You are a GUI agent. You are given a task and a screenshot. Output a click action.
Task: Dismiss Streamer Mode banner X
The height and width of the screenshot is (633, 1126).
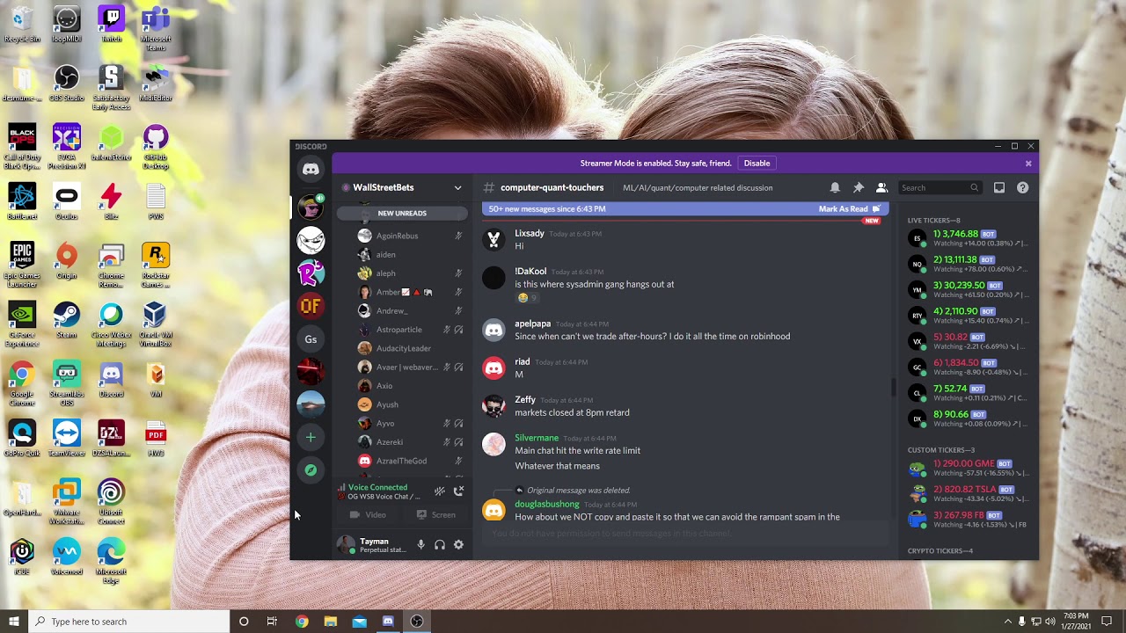click(x=1027, y=164)
